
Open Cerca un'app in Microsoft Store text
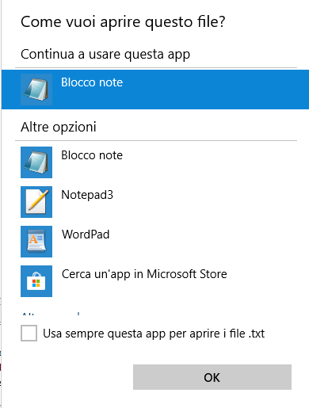tap(144, 274)
